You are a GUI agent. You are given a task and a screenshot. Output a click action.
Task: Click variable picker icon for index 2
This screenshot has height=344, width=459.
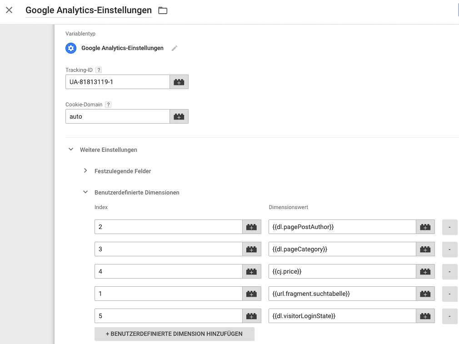click(251, 227)
